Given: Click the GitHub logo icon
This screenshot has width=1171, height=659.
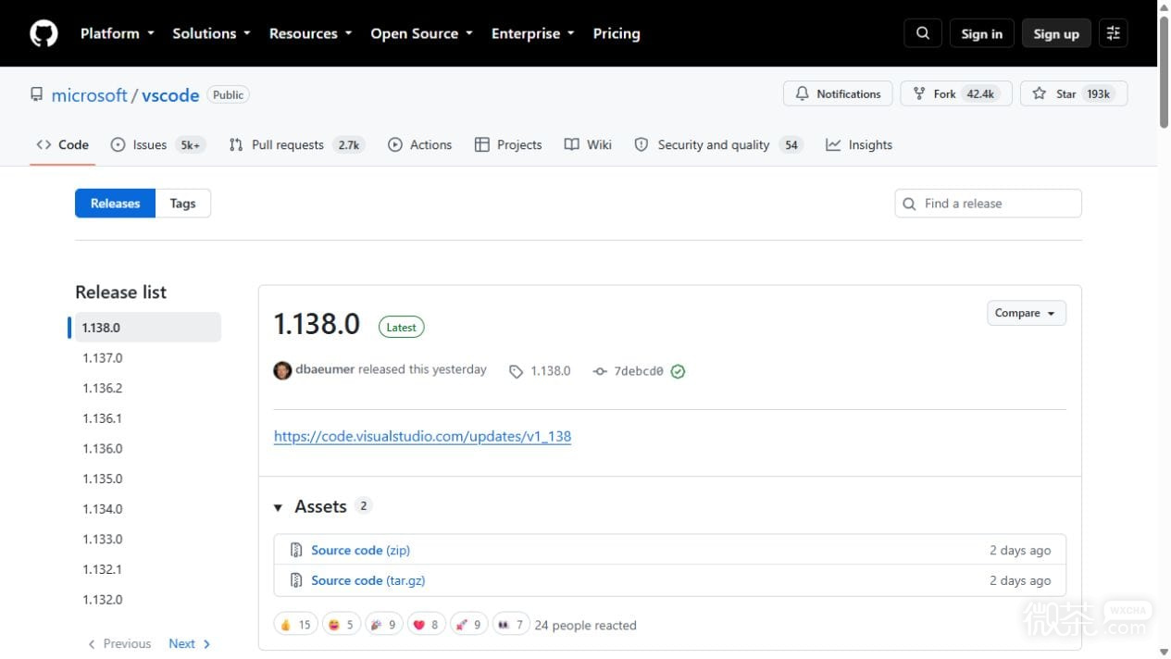Looking at the screenshot, I should tap(44, 33).
